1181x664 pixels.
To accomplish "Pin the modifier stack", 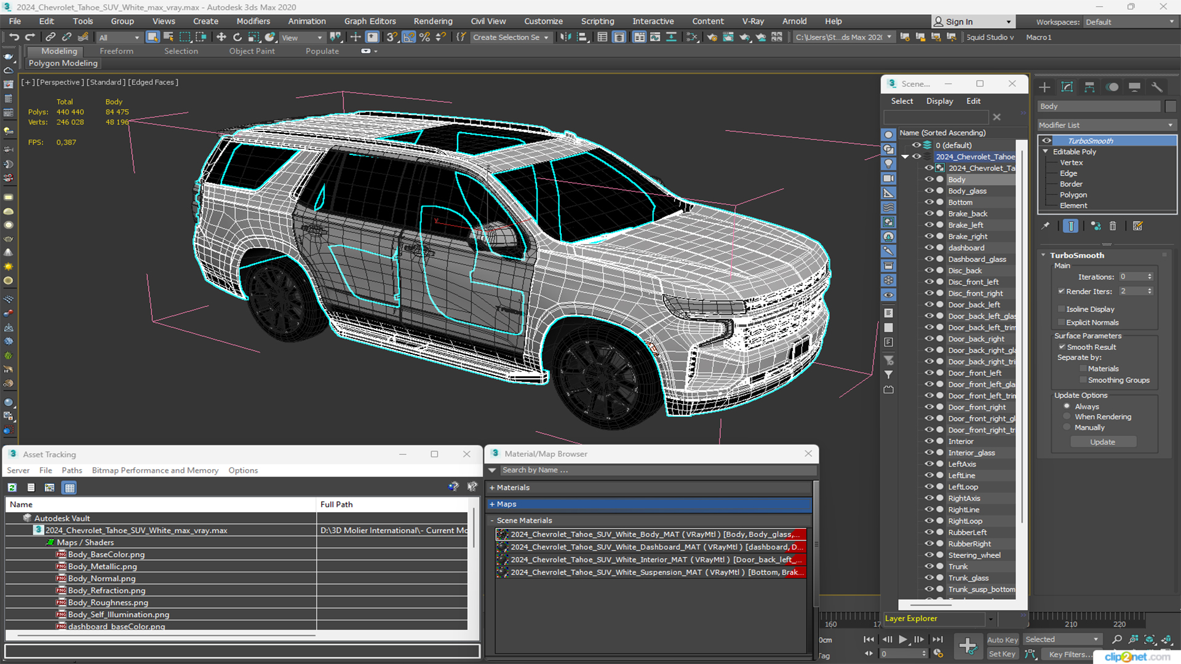I will 1046,226.
